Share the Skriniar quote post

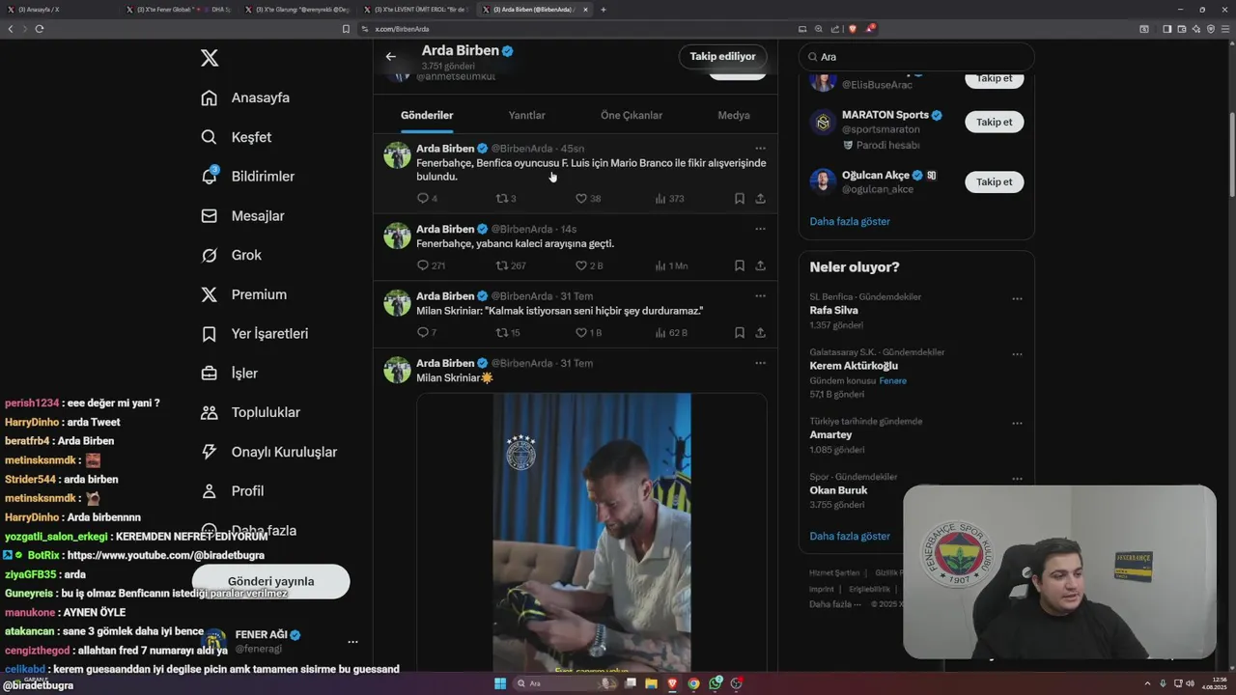(x=761, y=333)
